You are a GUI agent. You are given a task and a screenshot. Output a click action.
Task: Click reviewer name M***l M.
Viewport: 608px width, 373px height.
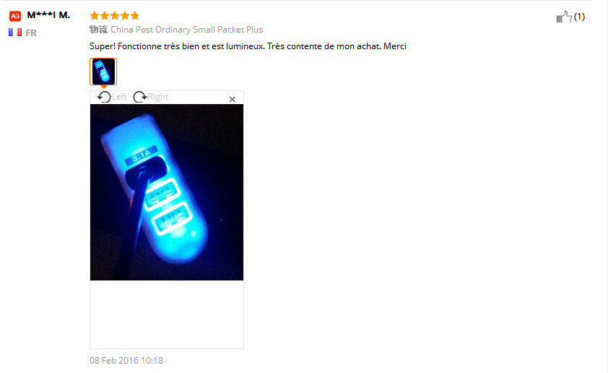48,15
